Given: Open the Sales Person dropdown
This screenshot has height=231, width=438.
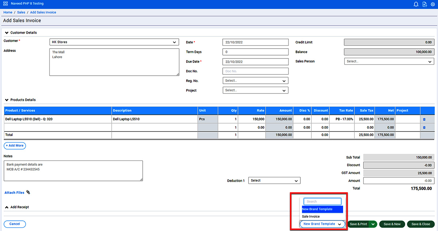Looking at the screenshot, I should click(389, 61).
